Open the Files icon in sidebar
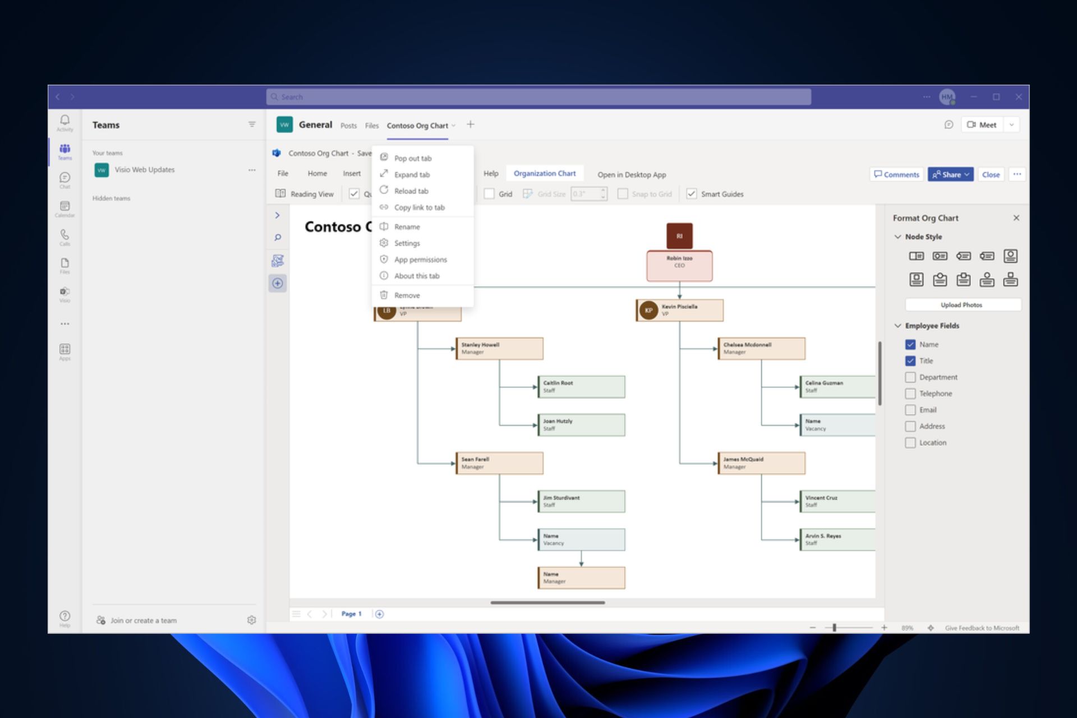Screen dimensions: 1077x718 [65, 266]
